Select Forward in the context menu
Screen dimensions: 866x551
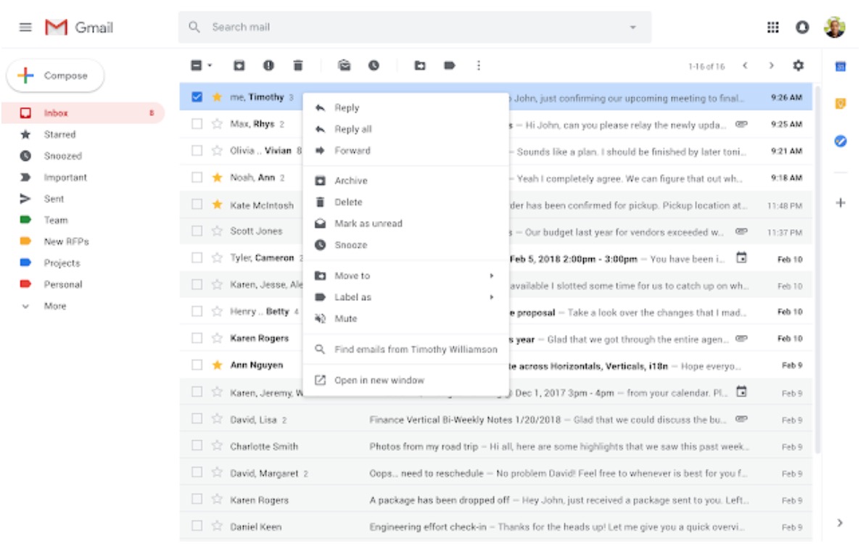tap(405, 151)
